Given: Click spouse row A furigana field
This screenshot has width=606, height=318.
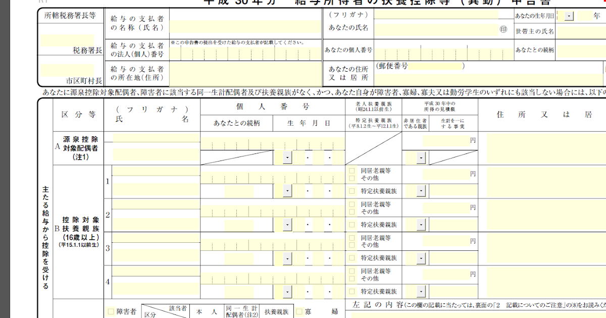Looking at the screenshot, I should coord(156,138).
